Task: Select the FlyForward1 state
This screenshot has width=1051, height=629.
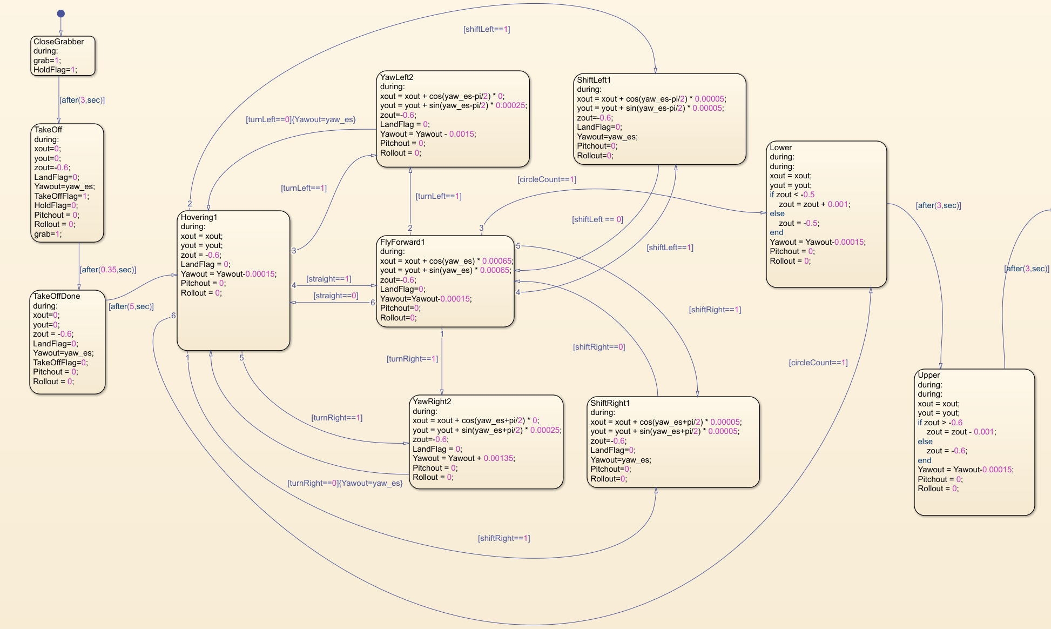Action: tap(444, 281)
